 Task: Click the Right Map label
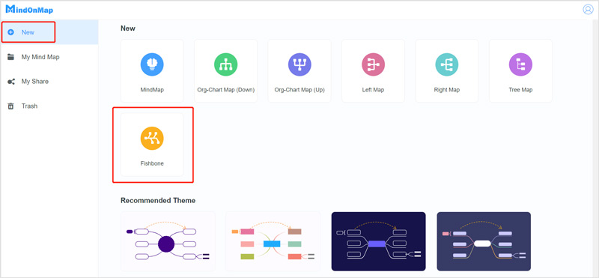446,90
